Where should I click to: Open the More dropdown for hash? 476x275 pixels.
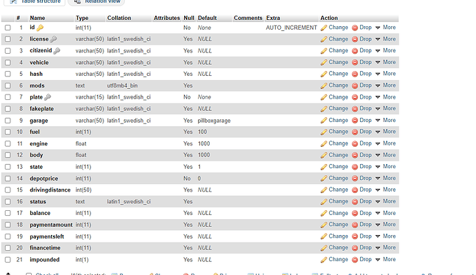(386, 74)
